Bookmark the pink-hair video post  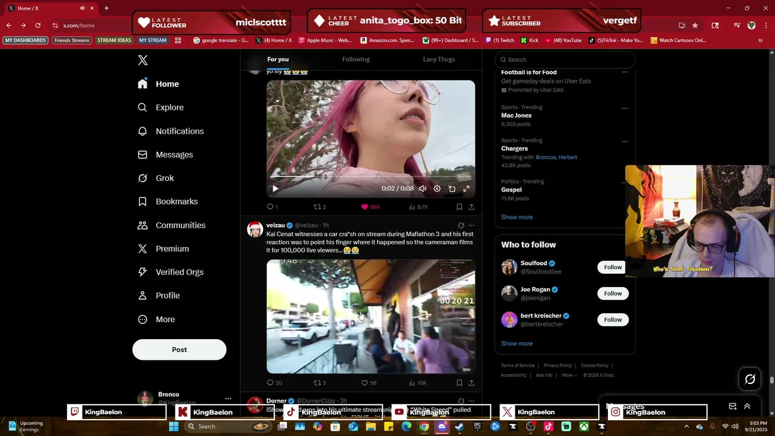click(x=460, y=206)
